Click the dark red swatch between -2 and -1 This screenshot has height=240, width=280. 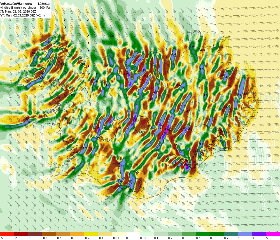pos(21,234)
